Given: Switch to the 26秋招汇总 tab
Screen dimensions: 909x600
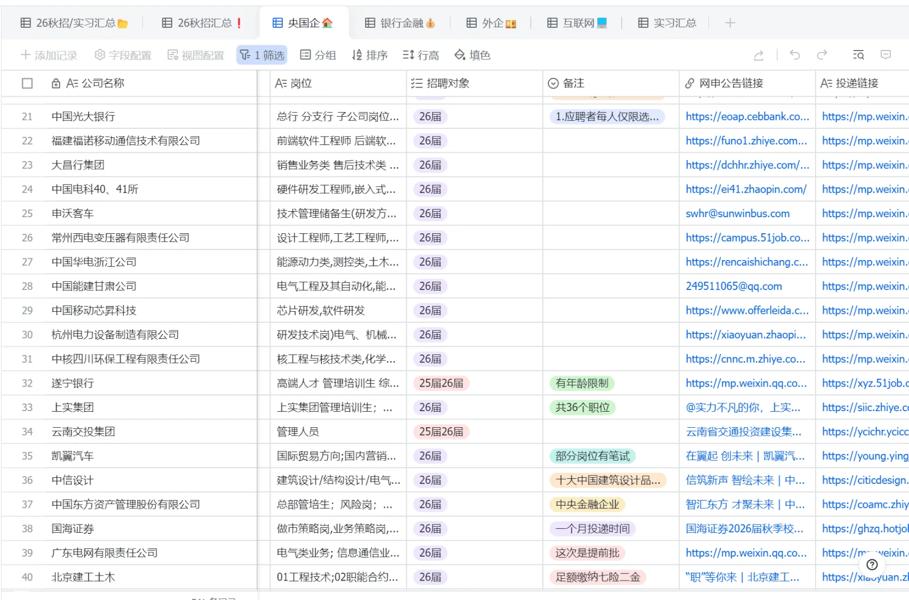Looking at the screenshot, I should (x=202, y=23).
